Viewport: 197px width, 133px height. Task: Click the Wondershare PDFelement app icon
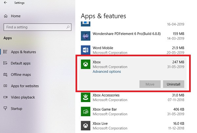click(86, 36)
